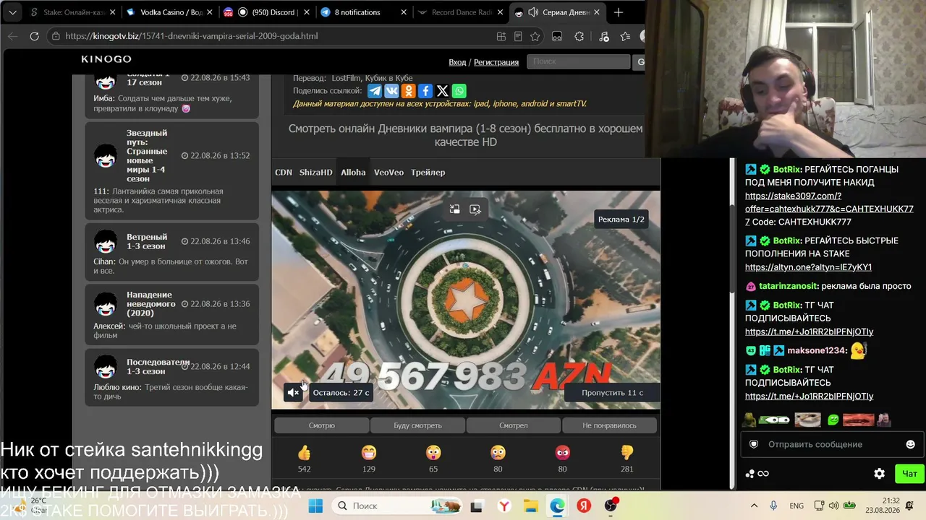The width and height of the screenshot is (926, 520).
Task: Open the Вход login link
Action: (457, 62)
